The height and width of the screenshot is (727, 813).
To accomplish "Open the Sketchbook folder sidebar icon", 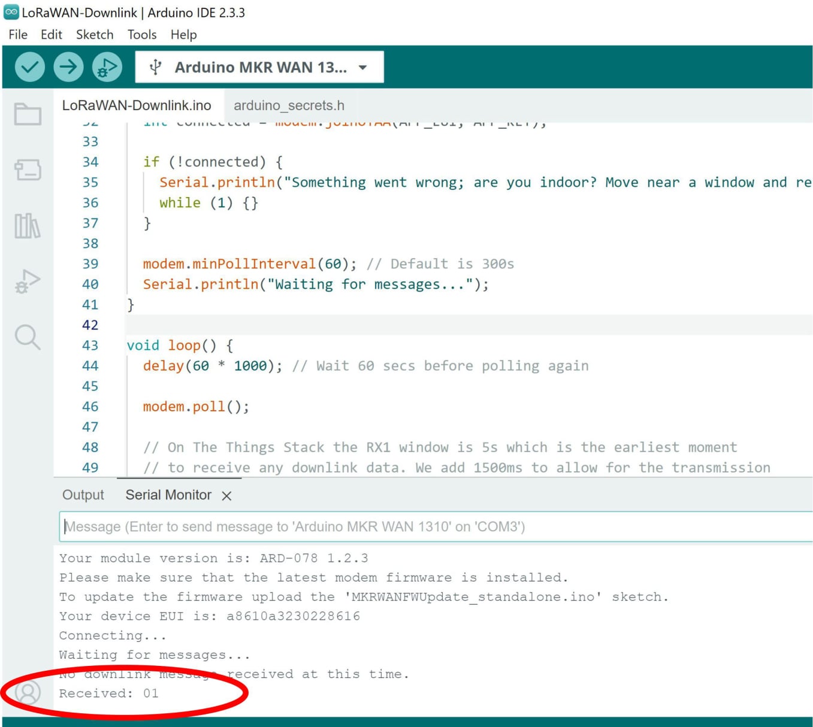I will point(28,114).
